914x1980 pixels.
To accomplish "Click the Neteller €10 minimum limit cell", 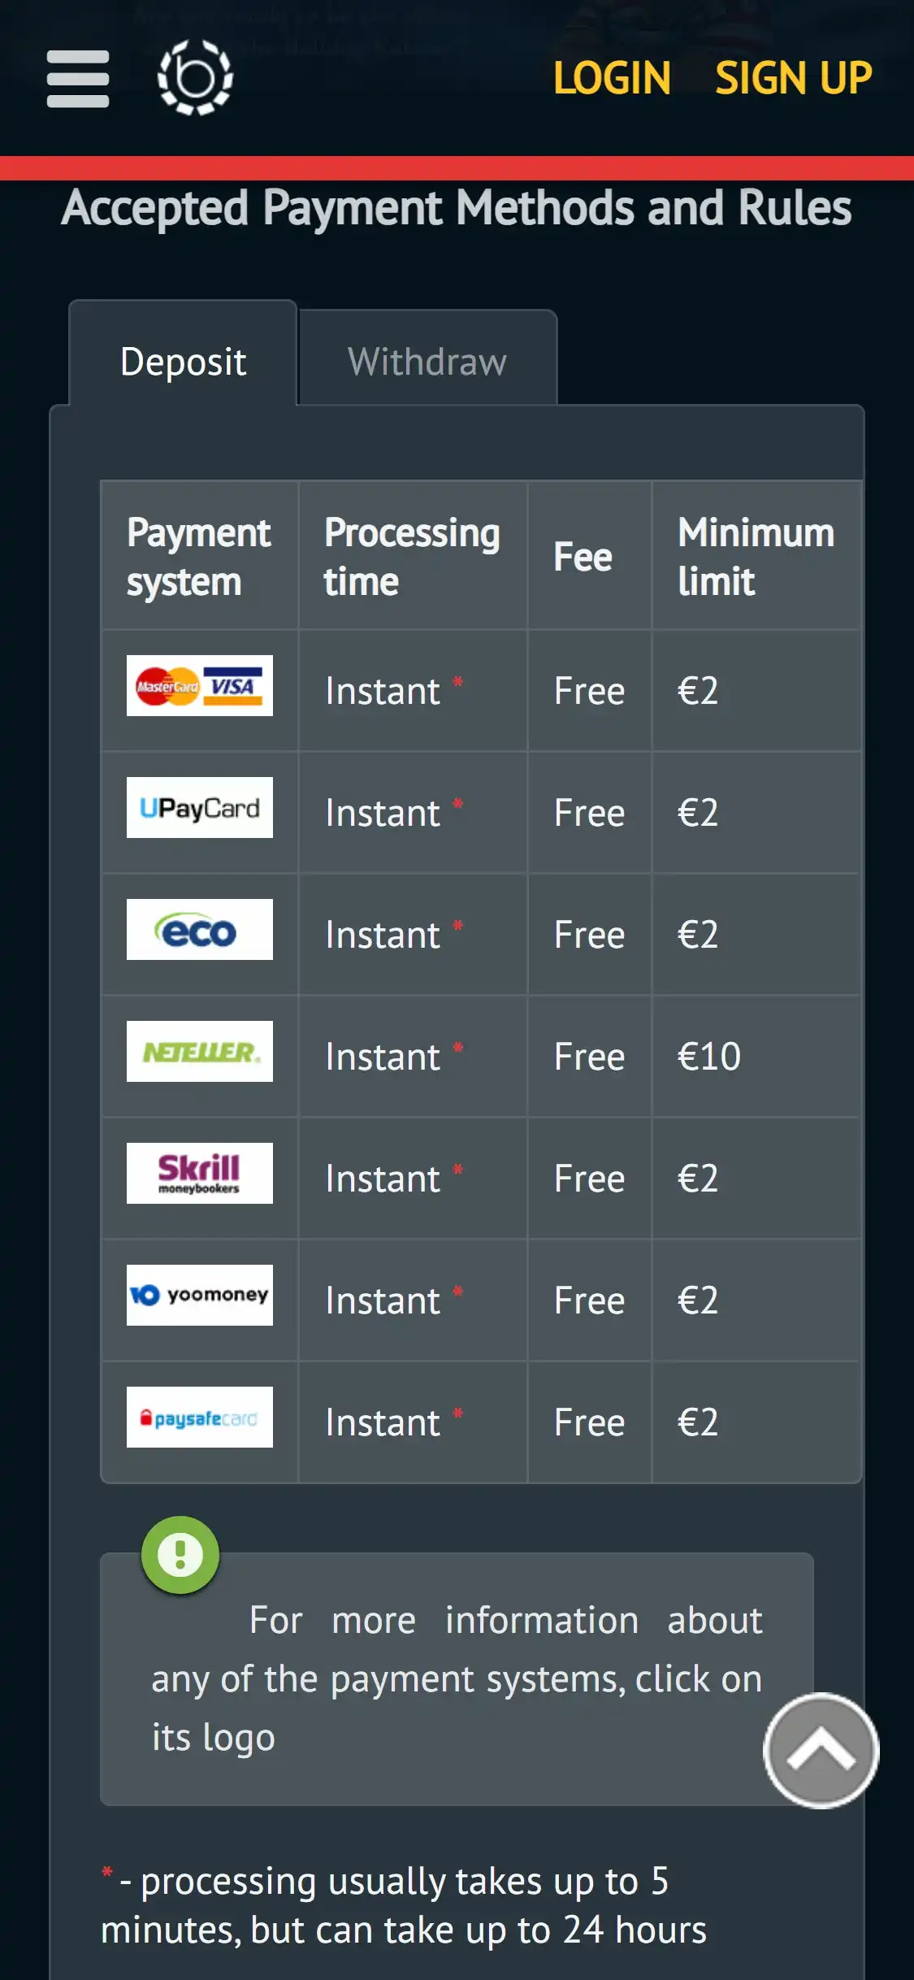I will click(x=709, y=1057).
